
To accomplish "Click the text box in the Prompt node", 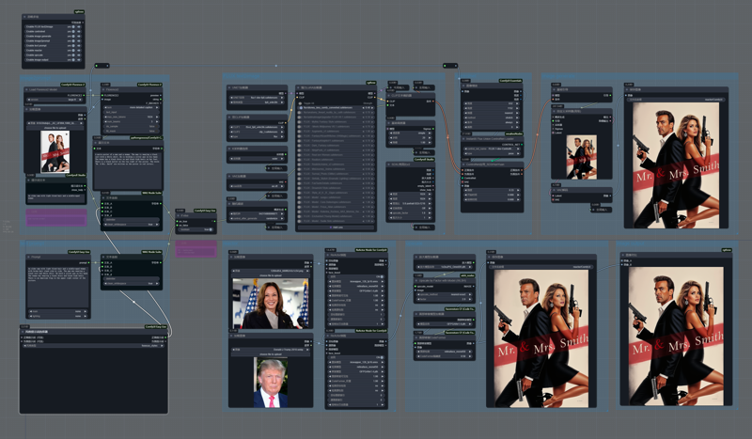I will pyautogui.click(x=58, y=288).
